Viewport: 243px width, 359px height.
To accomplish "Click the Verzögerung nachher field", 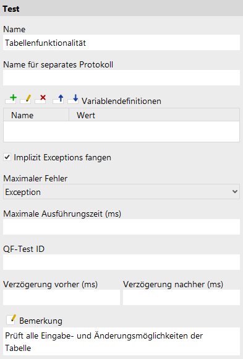I will coord(181,297).
